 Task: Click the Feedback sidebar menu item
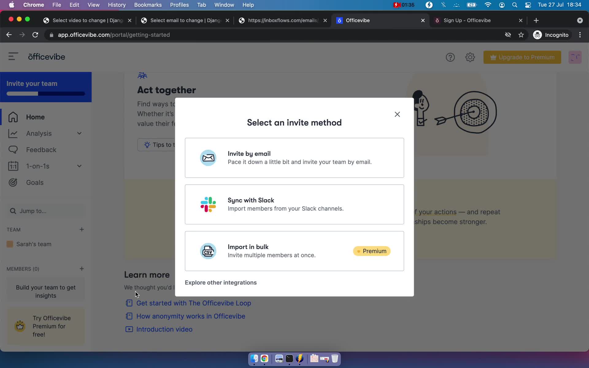pos(41,150)
